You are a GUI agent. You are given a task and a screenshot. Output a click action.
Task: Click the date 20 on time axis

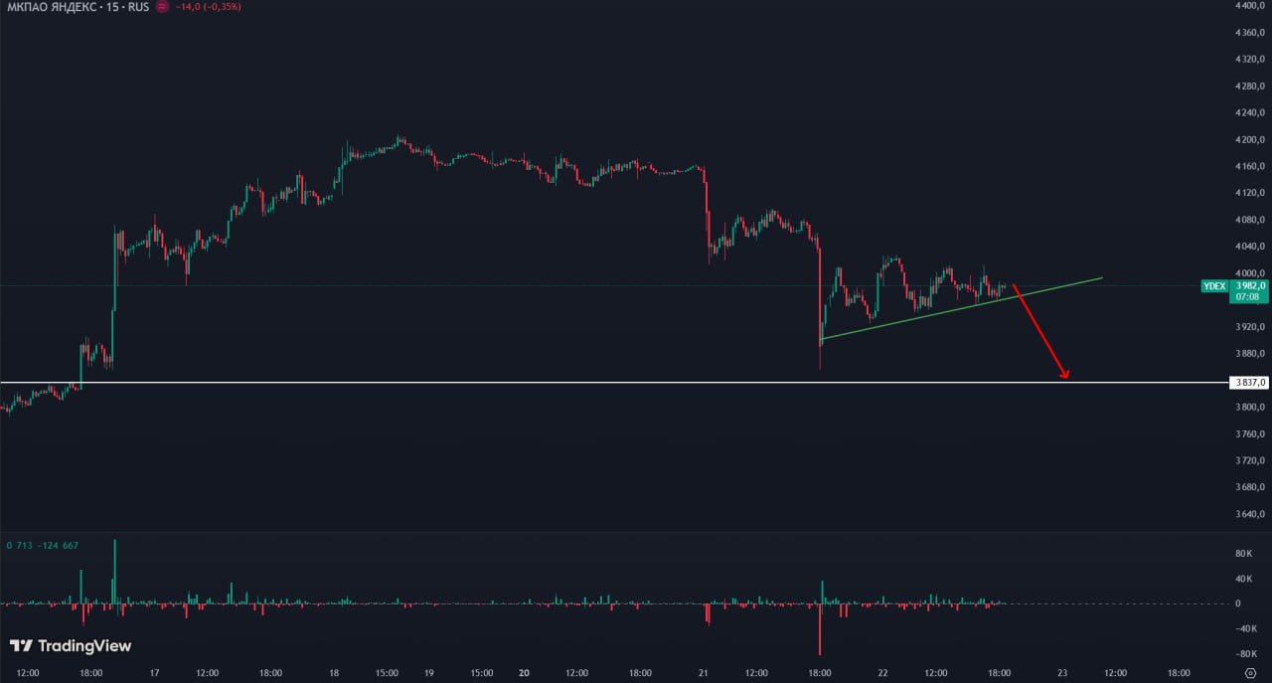[524, 673]
